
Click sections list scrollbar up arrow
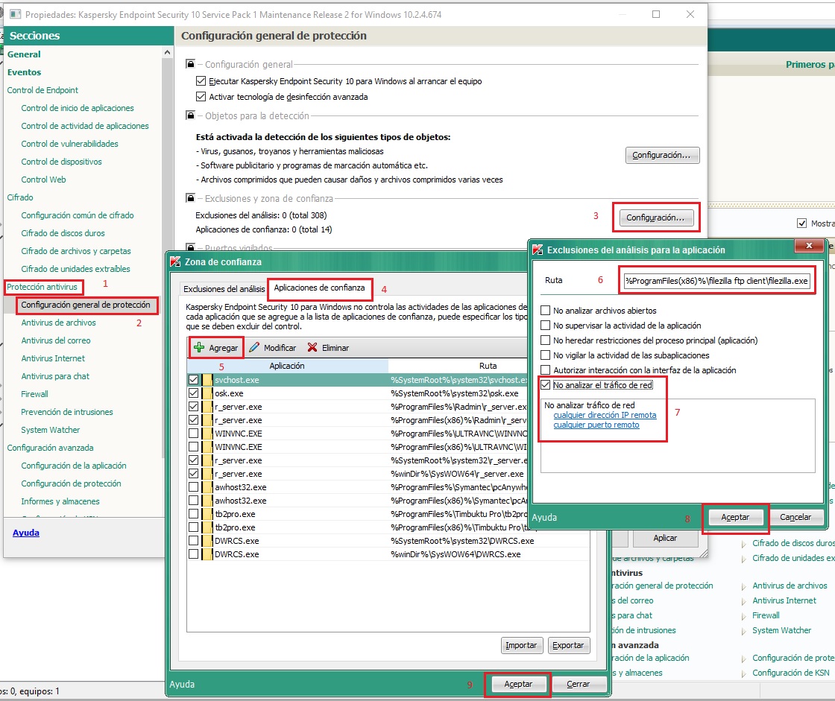tap(167, 52)
